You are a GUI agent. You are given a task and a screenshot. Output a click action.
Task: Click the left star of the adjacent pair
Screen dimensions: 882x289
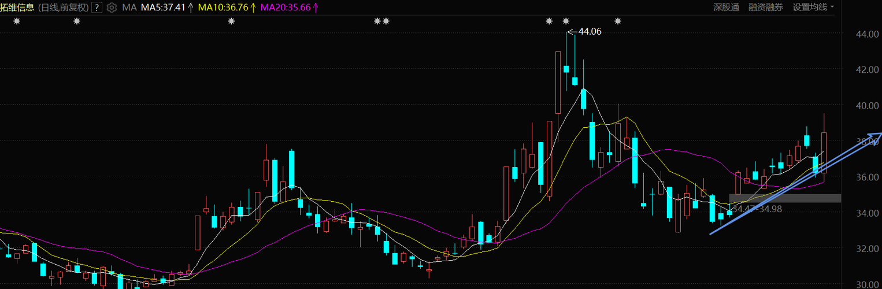(377, 21)
